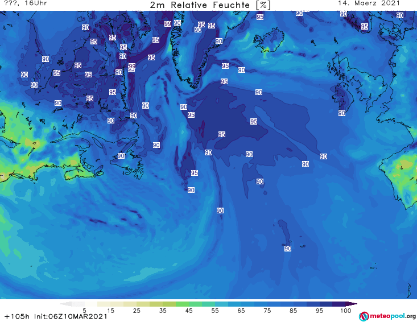Pick the bright green legend swatch above 45

pos(182,304)
